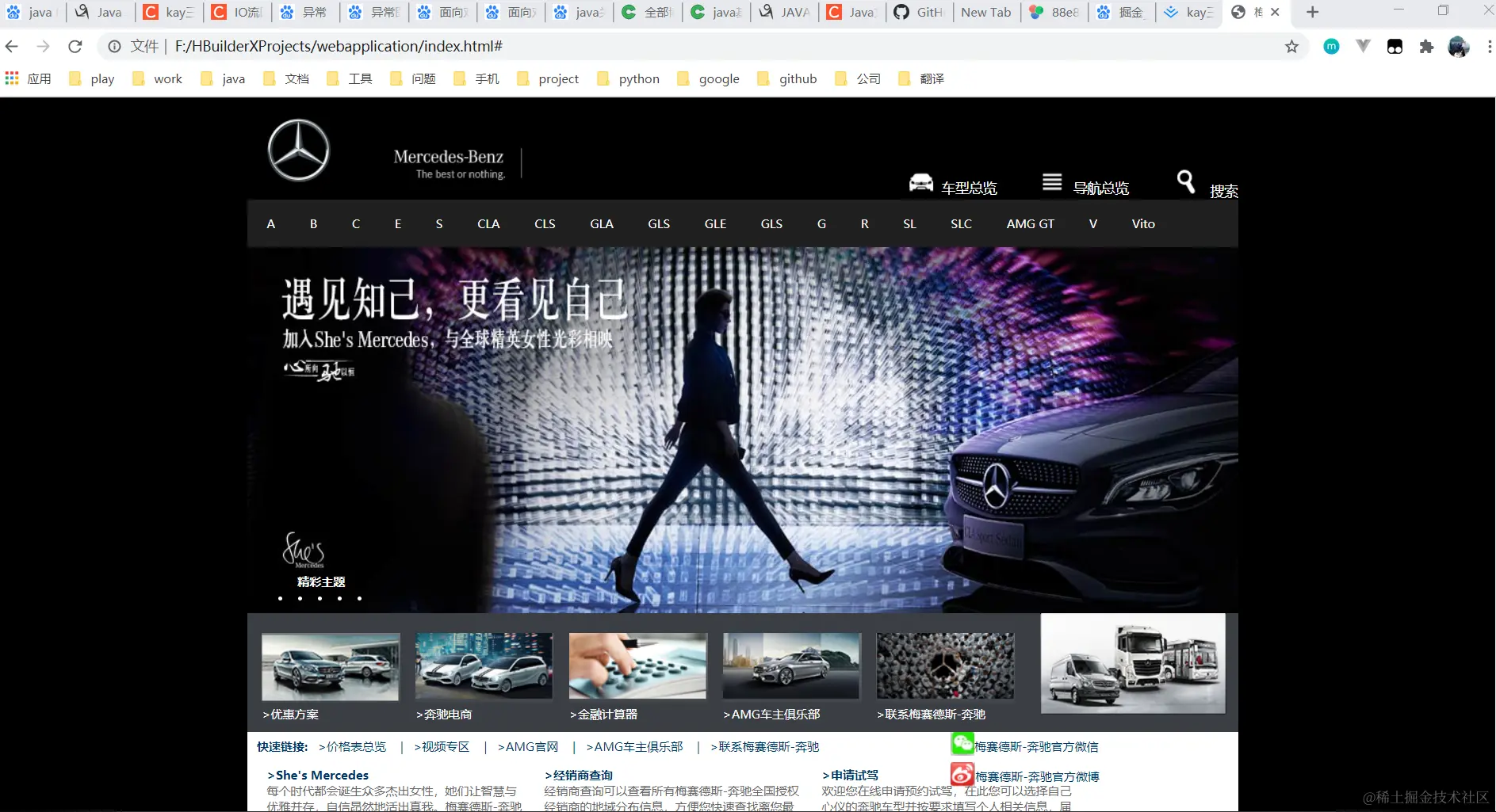The image size is (1496, 812).
Task: Open the 文档 bookmarks folder
Action: tap(286, 78)
